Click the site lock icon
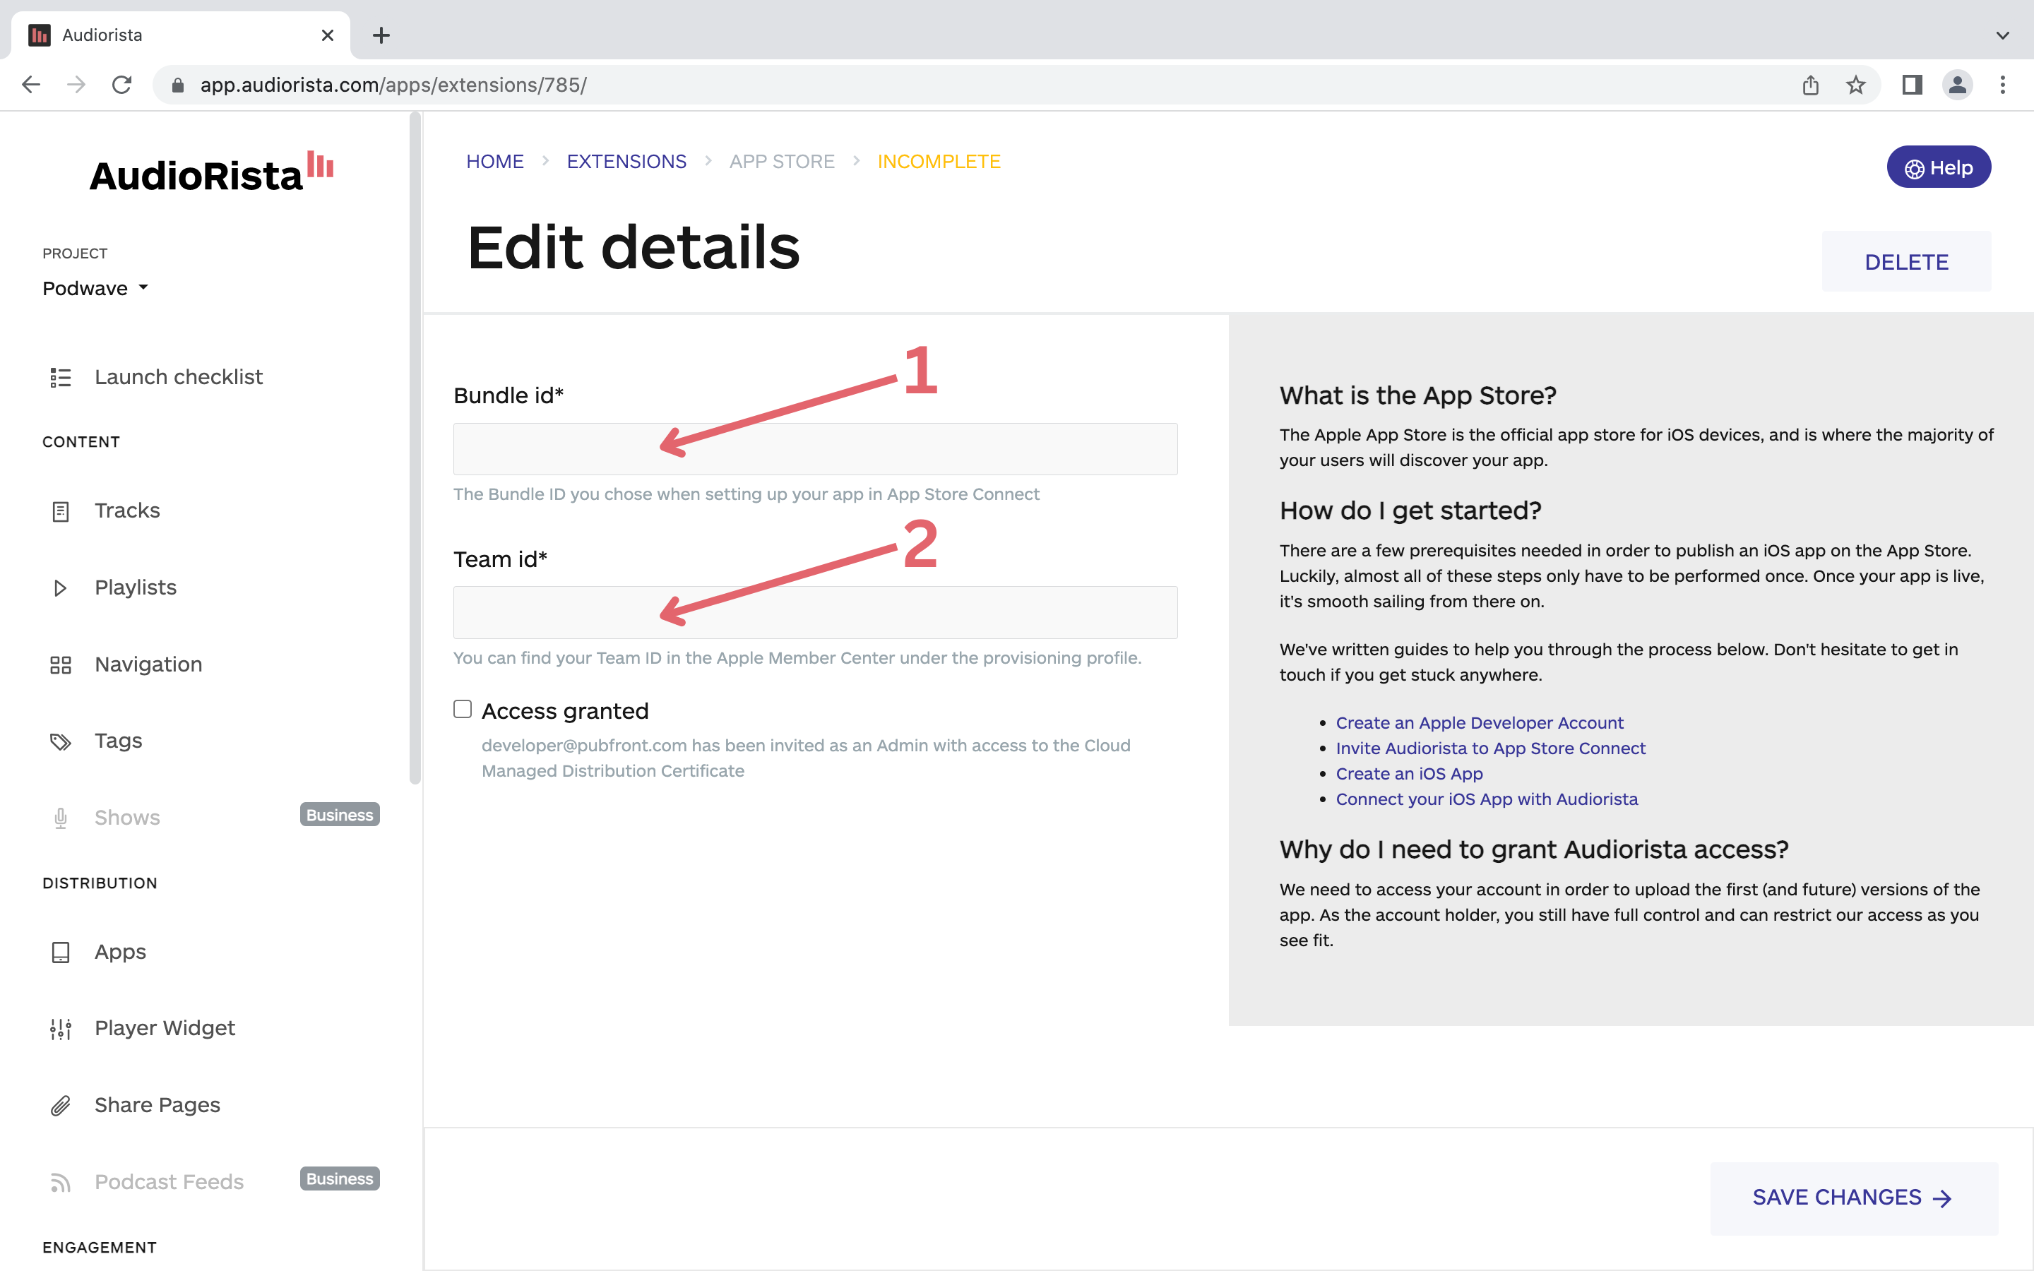Viewport: 2034px width, 1271px height. tap(177, 85)
